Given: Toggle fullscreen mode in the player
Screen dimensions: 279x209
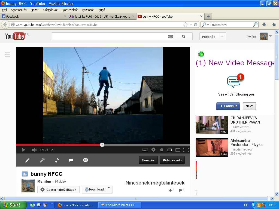Looking at the screenshot, I should (186, 150).
